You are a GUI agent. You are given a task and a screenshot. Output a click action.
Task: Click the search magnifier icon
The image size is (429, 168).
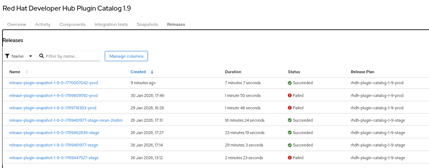[41, 56]
